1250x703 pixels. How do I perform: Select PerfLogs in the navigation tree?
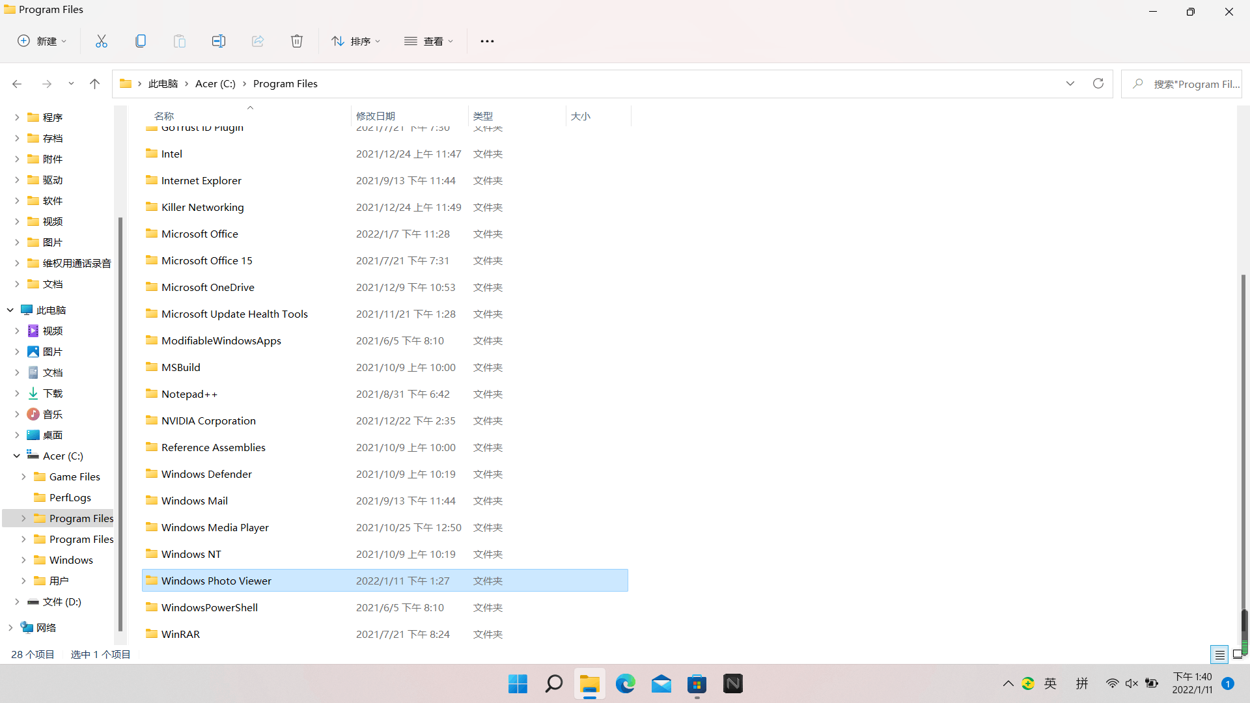pyautogui.click(x=70, y=497)
